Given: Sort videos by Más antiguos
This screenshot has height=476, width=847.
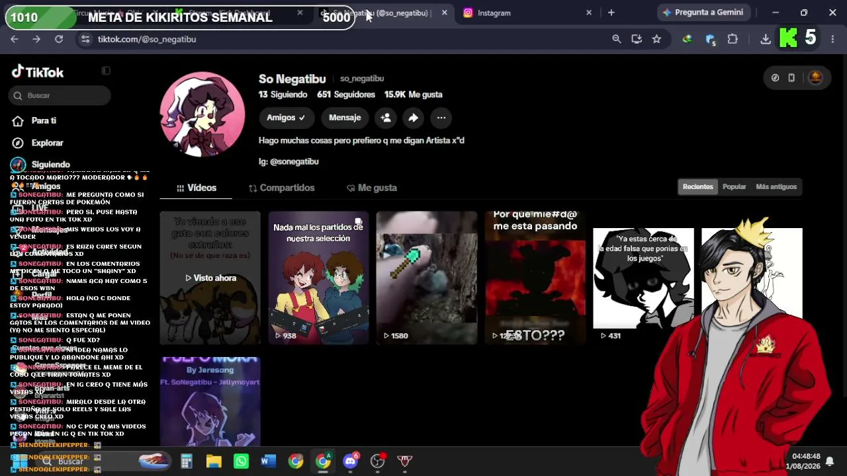Looking at the screenshot, I should click(x=776, y=186).
